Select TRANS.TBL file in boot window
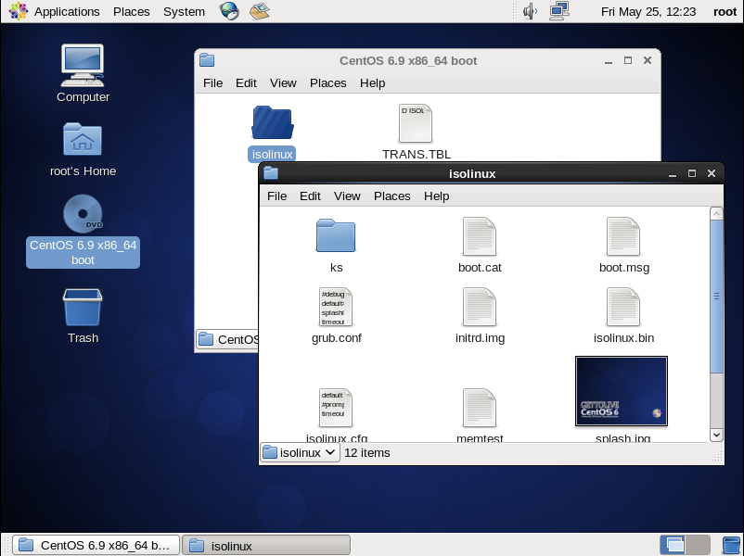The image size is (744, 556). click(x=416, y=123)
